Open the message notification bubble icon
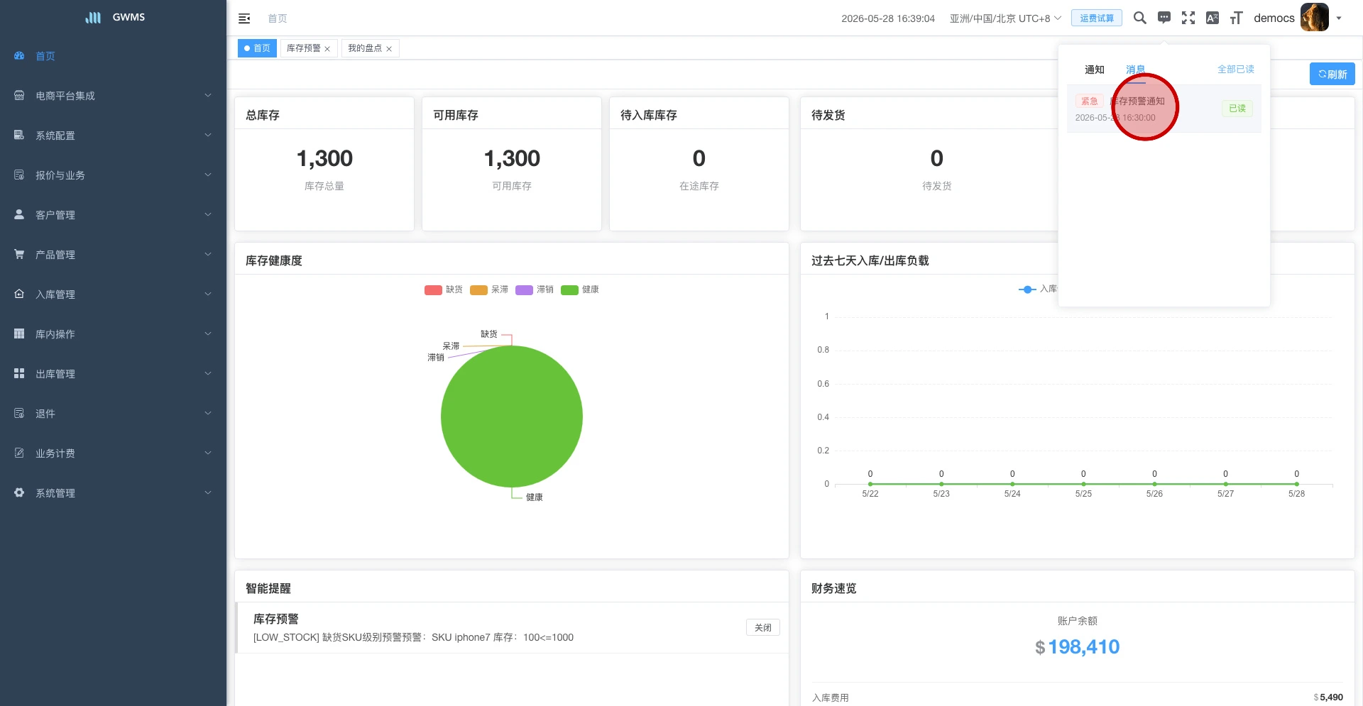The height and width of the screenshot is (706, 1363). click(x=1164, y=18)
